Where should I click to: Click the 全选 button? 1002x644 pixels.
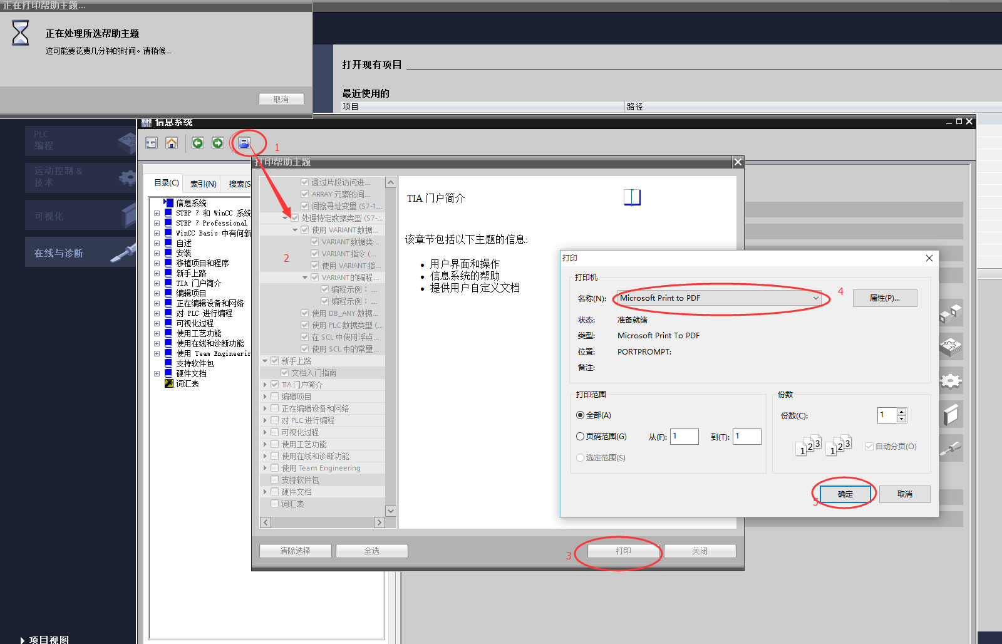click(x=372, y=551)
